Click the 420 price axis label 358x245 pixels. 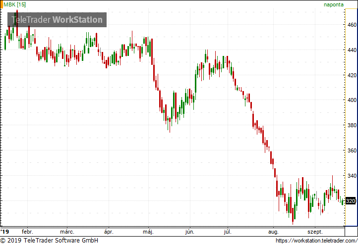pos(352,75)
